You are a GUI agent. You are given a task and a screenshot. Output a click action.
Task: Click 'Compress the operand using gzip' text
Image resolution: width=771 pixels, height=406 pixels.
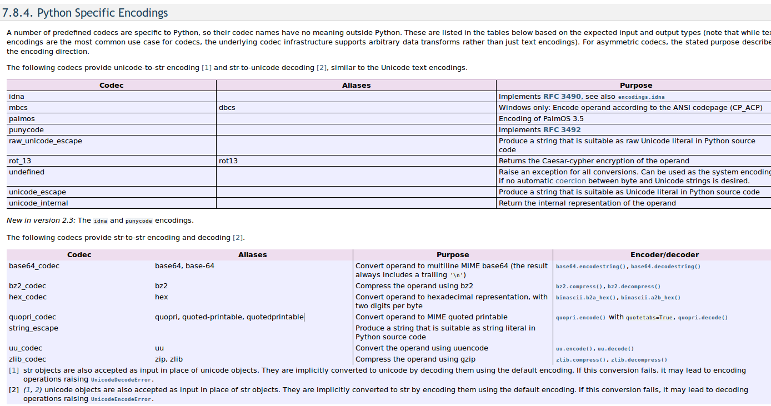(415, 359)
